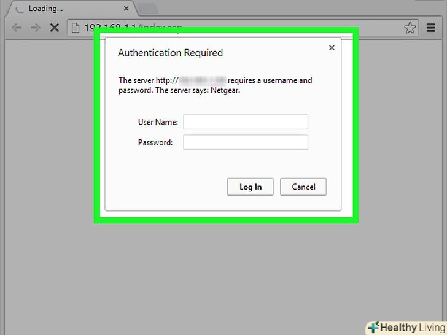The width and height of the screenshot is (447, 335).
Task: Open the Chrome hamburger menu
Action: [431, 28]
